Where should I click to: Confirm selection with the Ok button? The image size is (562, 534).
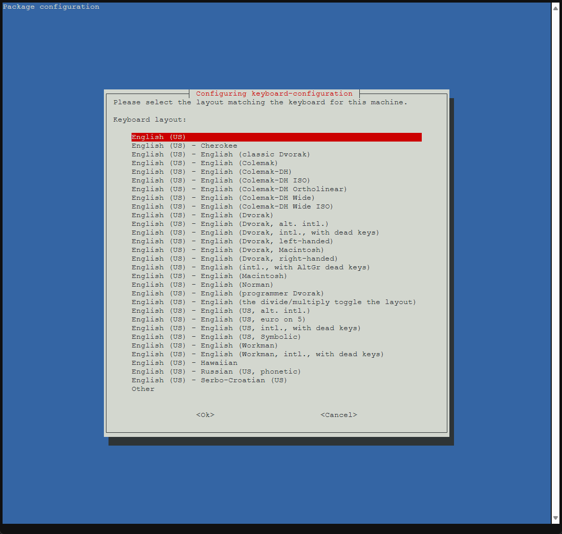tap(205, 414)
